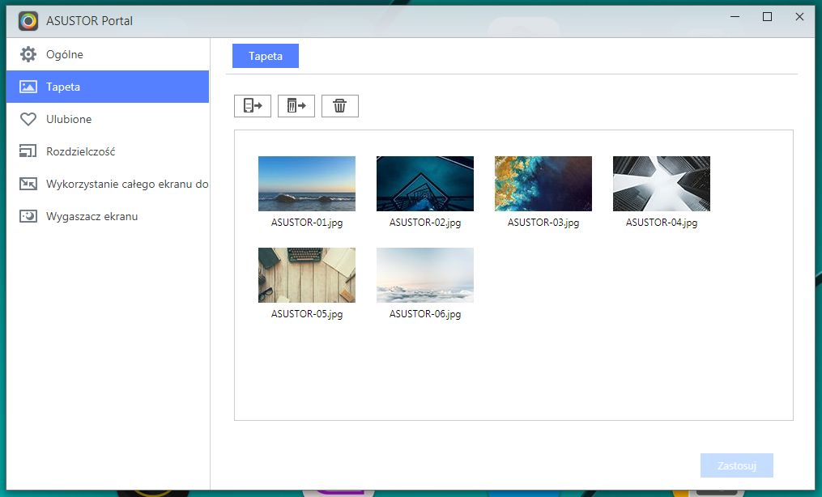
Task: Click the import wallpaper toolbar button
Action: point(253,106)
